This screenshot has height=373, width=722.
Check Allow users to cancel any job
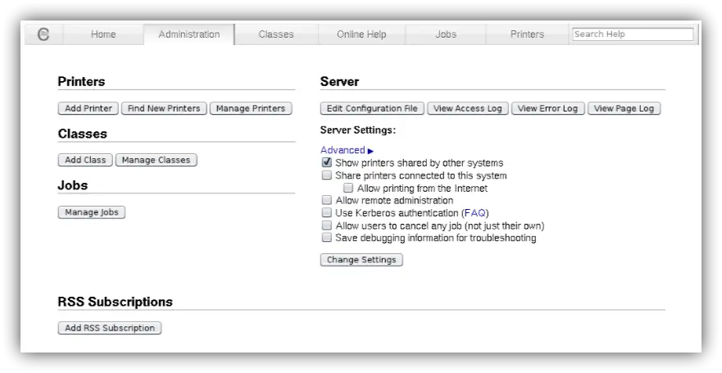(326, 225)
